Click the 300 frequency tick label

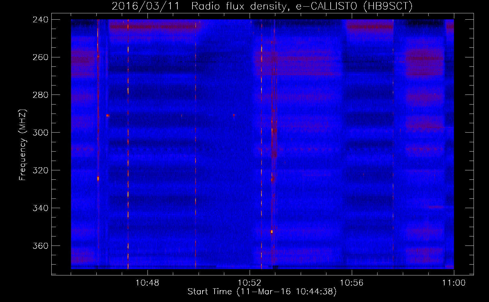40,133
